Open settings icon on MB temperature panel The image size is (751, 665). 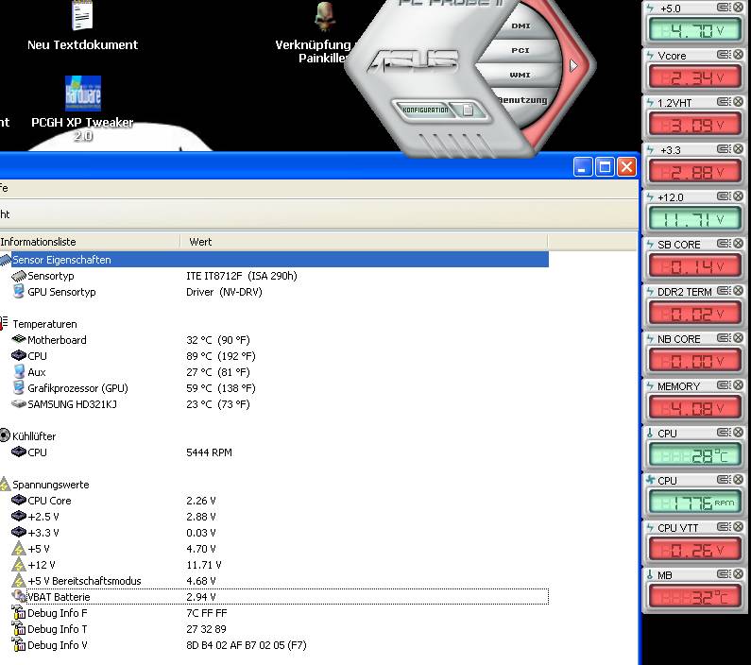click(x=724, y=574)
